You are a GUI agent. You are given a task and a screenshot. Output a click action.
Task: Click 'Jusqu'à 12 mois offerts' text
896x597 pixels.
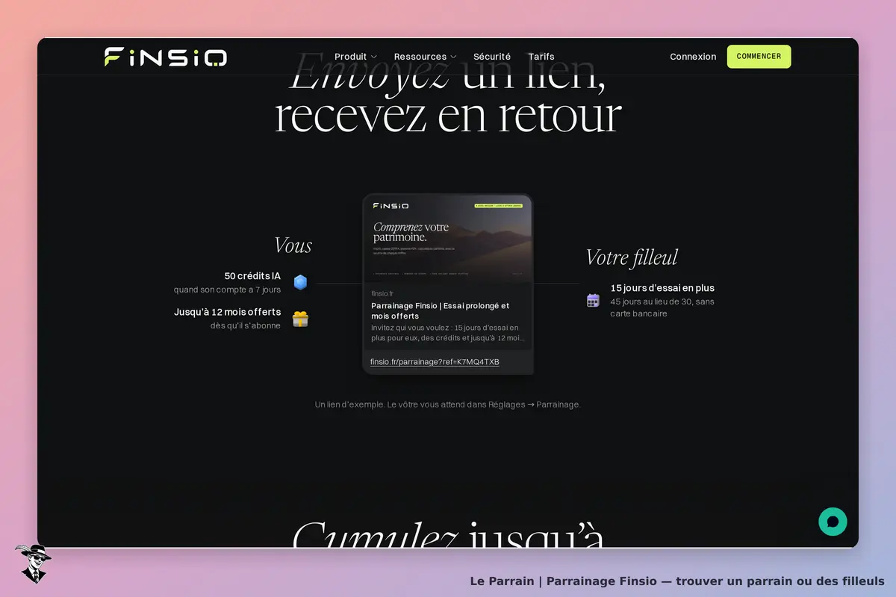tap(228, 312)
